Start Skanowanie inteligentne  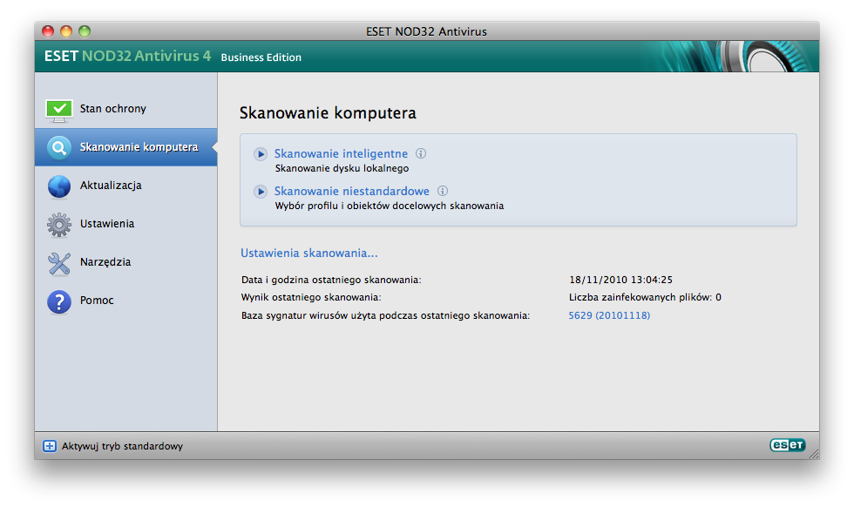(x=341, y=153)
